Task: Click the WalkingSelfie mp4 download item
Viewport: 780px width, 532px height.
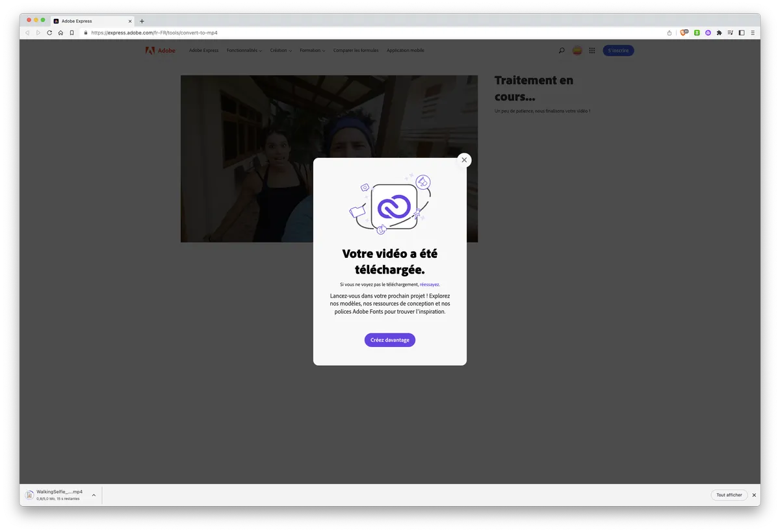Action: [x=59, y=495]
